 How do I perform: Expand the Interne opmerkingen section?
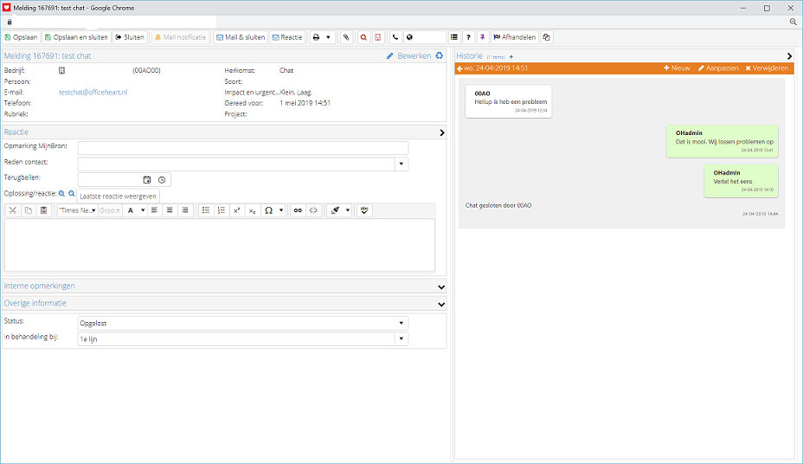pos(441,287)
